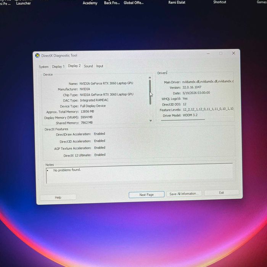Select the Display 2 tab
This screenshot has height=267, width=267.
(74, 66)
